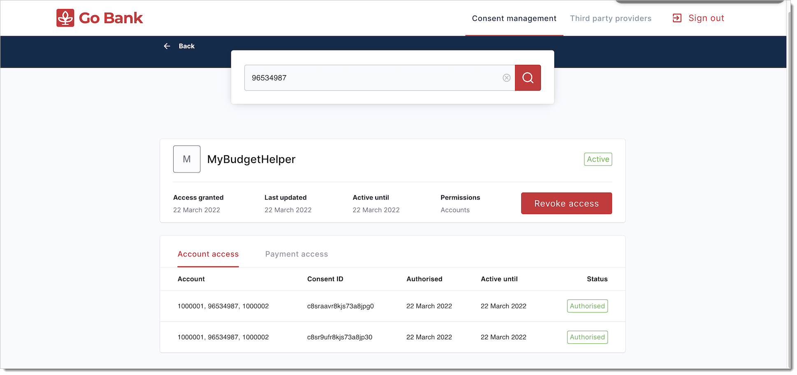The image size is (797, 375).
Task: Clear the search field with the X icon
Action: [507, 78]
